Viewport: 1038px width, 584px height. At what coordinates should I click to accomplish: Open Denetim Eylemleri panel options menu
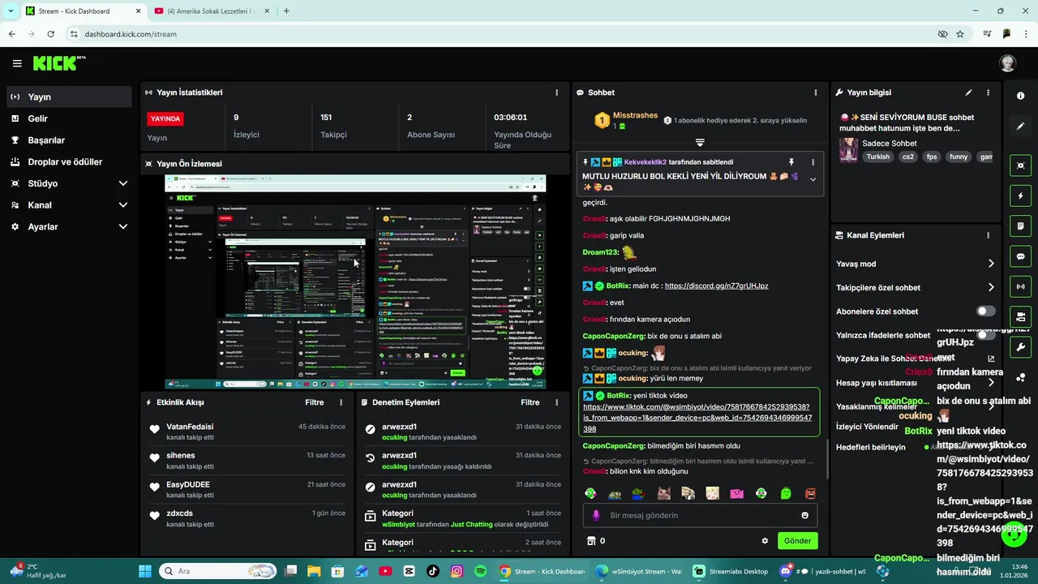coord(556,402)
